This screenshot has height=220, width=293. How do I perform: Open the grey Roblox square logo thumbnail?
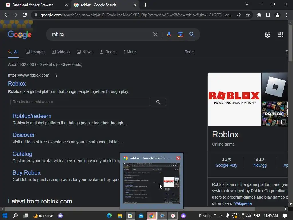tap(274, 87)
